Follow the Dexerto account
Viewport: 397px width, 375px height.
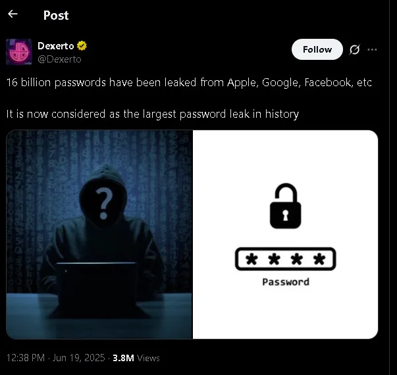point(317,49)
